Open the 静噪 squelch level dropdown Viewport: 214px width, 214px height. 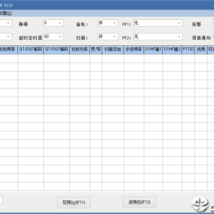click(53, 23)
